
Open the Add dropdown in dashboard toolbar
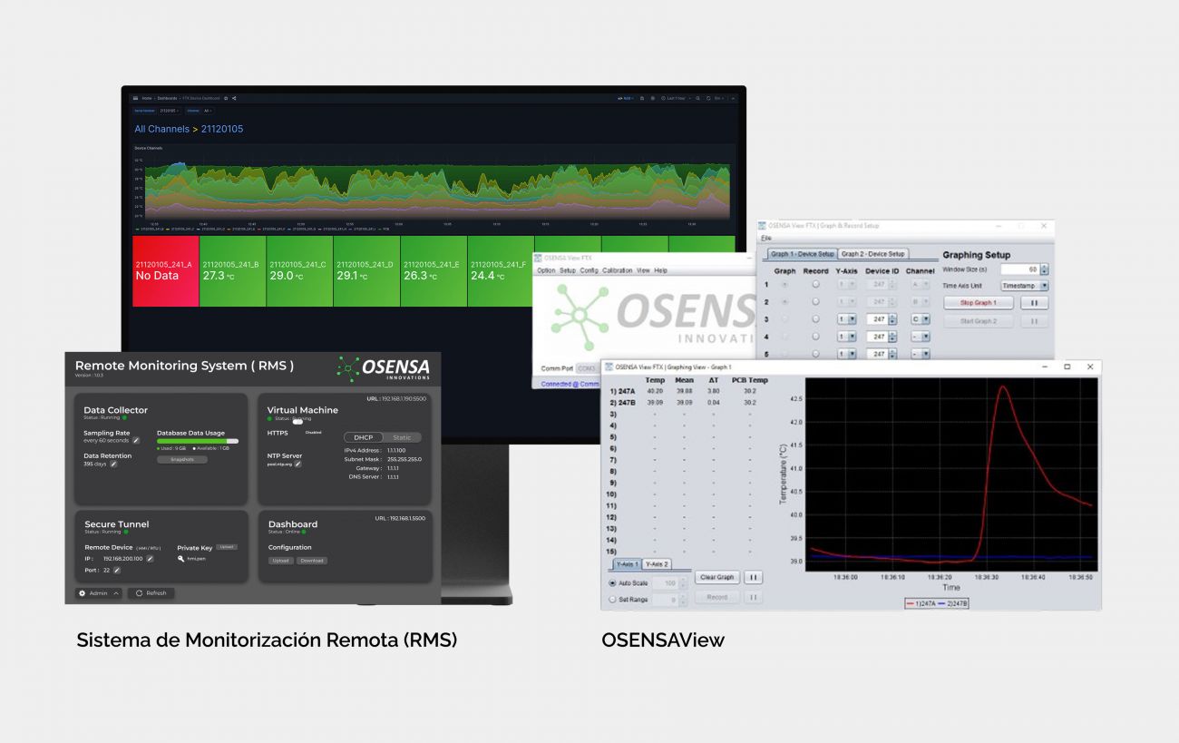627,98
